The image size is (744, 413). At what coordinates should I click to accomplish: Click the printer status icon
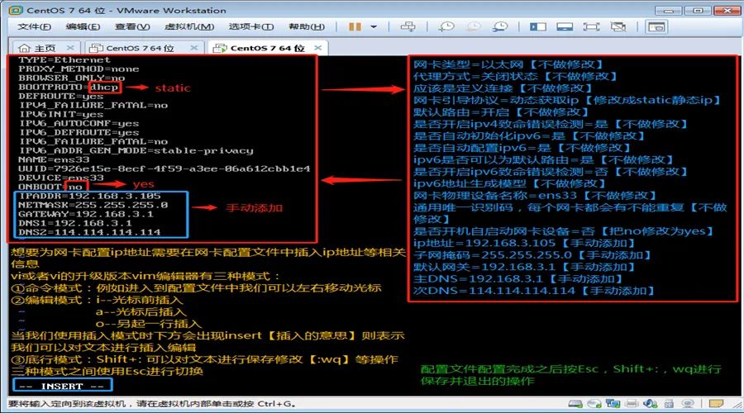632,404
